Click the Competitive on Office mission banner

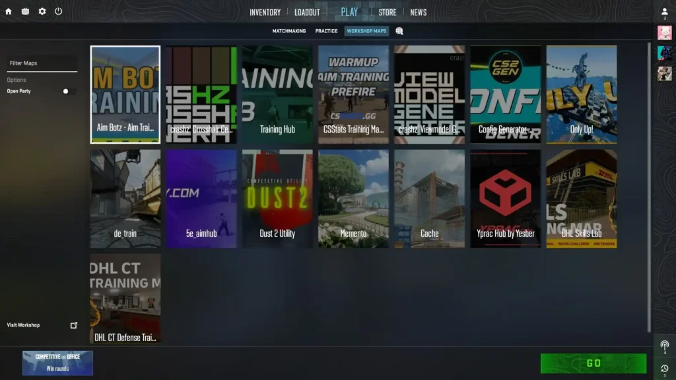coord(57,363)
